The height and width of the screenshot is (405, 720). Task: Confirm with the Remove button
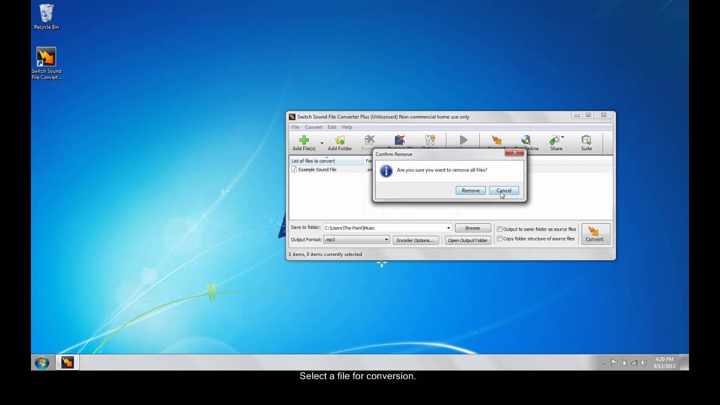click(x=471, y=191)
